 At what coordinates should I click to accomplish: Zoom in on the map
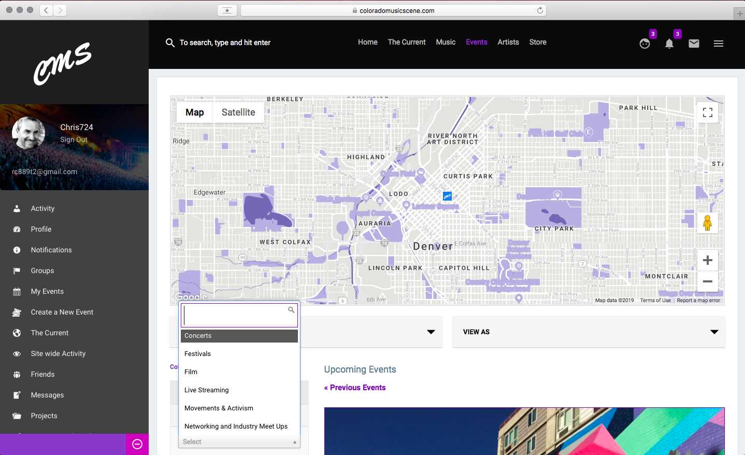pyautogui.click(x=707, y=260)
